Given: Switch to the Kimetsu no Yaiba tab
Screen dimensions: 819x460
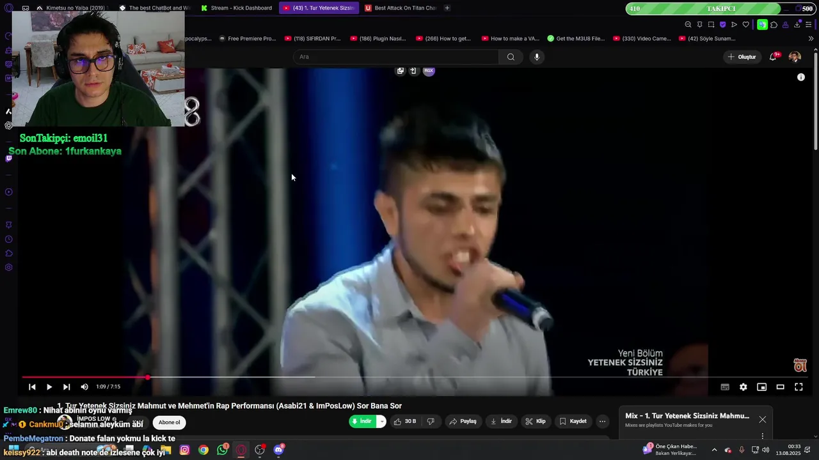Looking at the screenshot, I should (72, 8).
